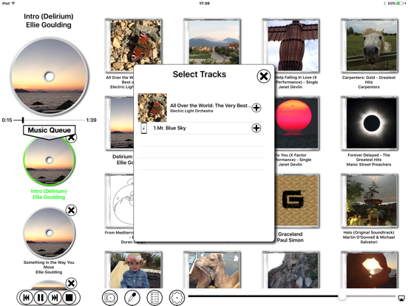Select the Something In the Way You Move disc
This screenshot has height=306, width=408.
50,233
